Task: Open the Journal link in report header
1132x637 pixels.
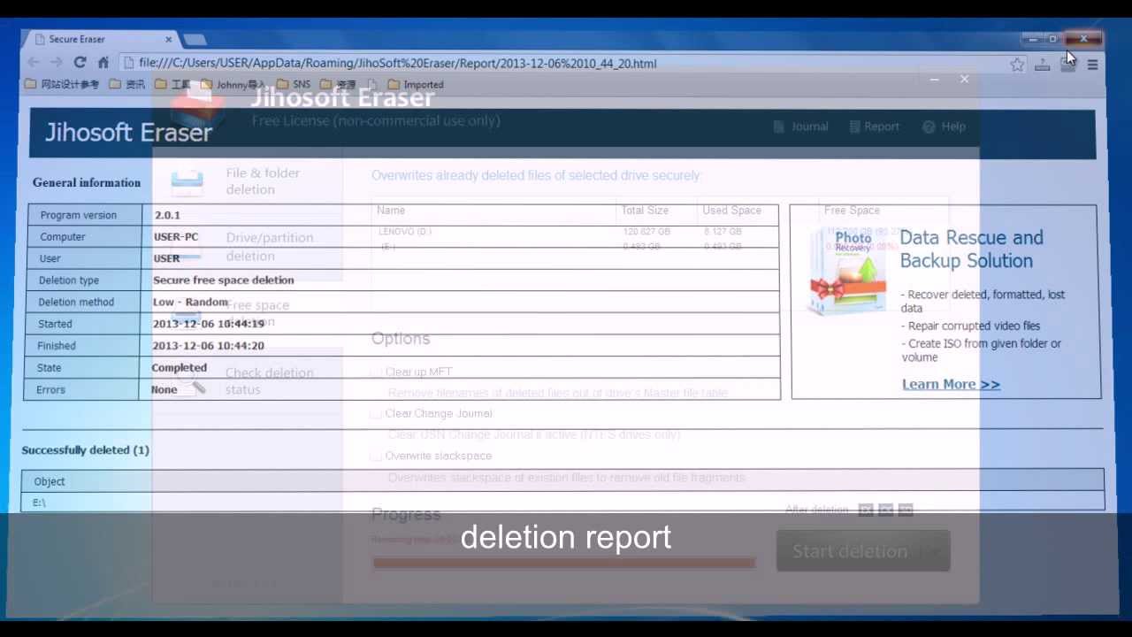Action: point(800,127)
